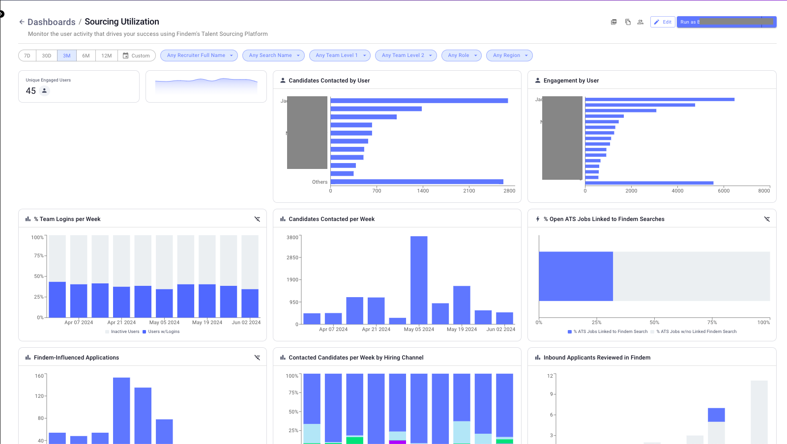Click the Unique Engaged Users label
The image size is (787, 444).
(x=48, y=80)
